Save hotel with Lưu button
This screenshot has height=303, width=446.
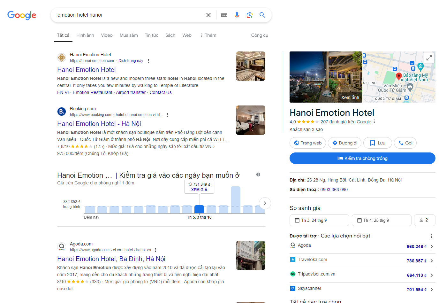tap(377, 143)
